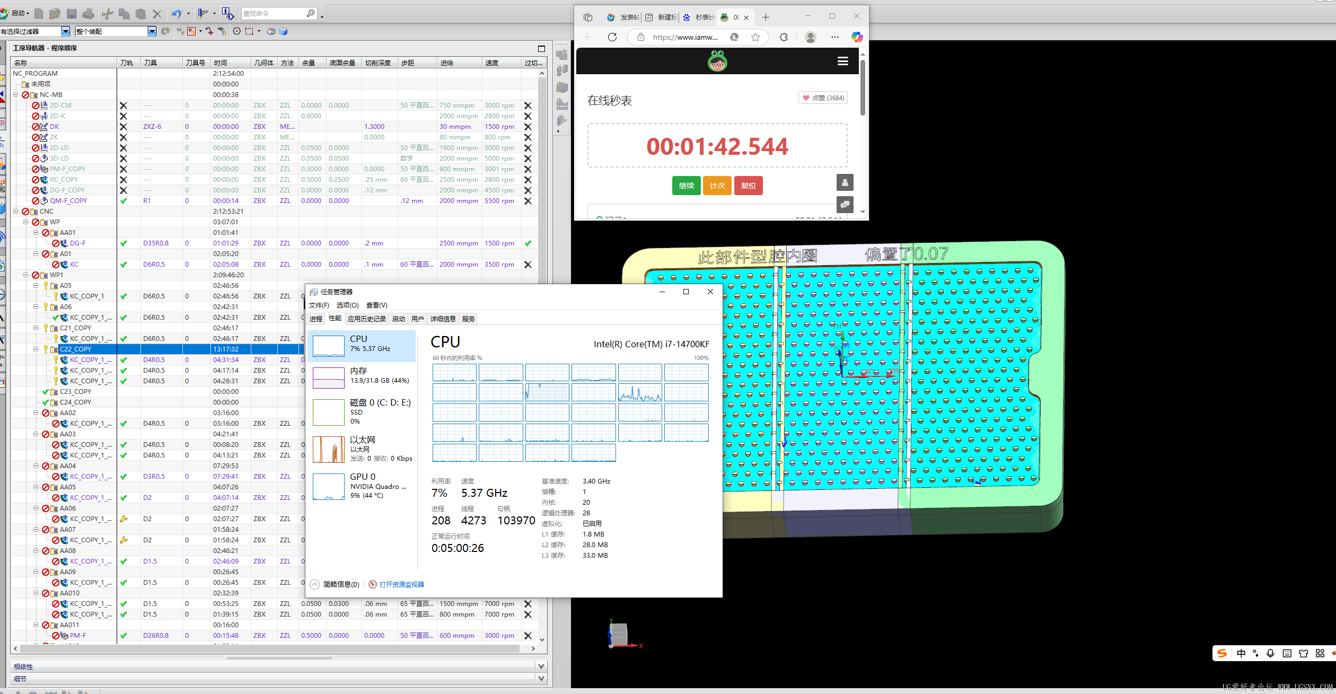Click the 点赞 like button on stopwatch page

[823, 98]
